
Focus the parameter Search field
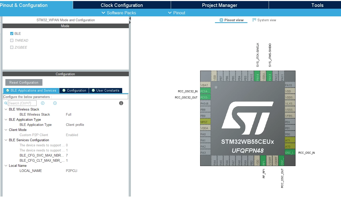22,103
